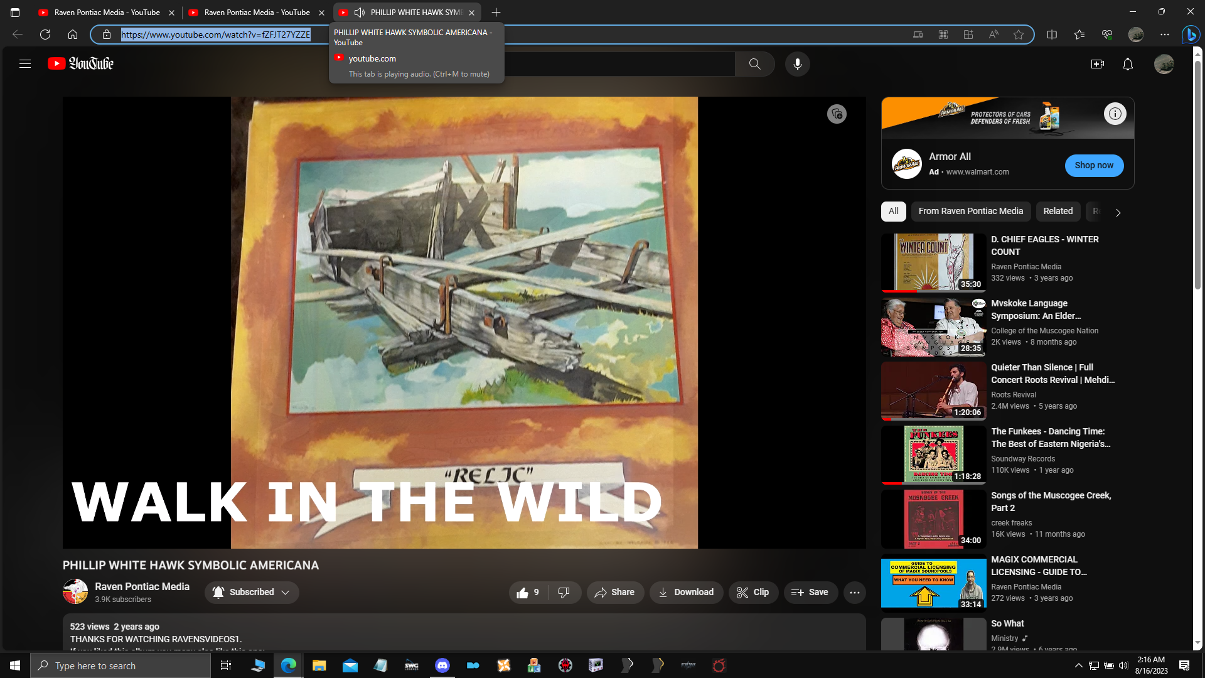Open Mail app from taskbar
This screenshot has height=678, width=1205.
tap(350, 665)
